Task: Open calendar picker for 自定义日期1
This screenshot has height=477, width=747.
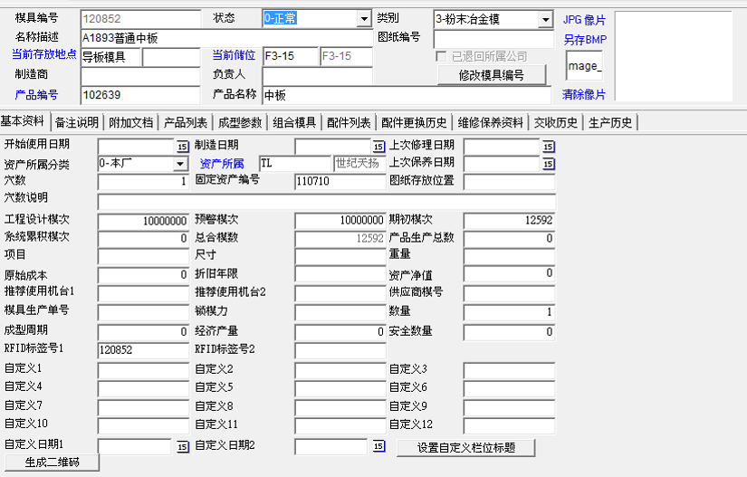Action: point(182,446)
